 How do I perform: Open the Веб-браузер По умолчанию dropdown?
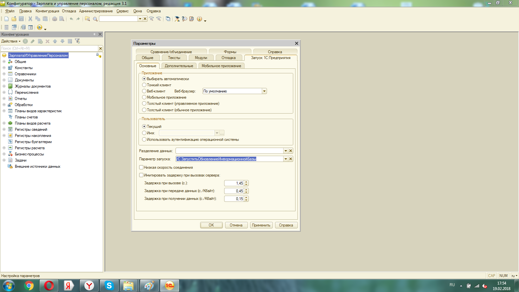point(264,91)
